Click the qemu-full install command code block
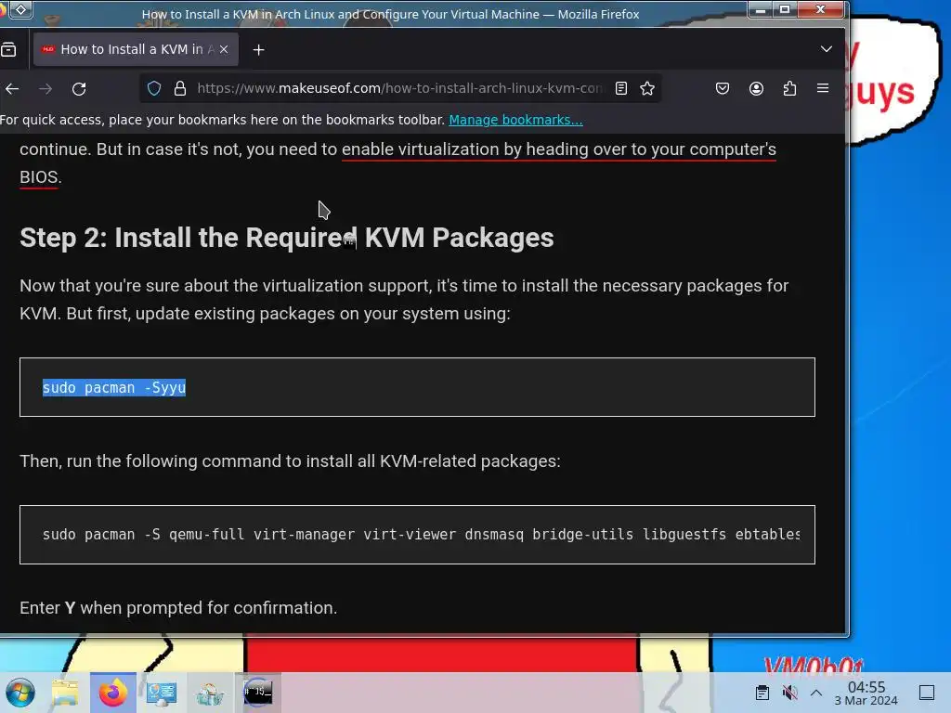The height and width of the screenshot is (713, 951). 417,535
